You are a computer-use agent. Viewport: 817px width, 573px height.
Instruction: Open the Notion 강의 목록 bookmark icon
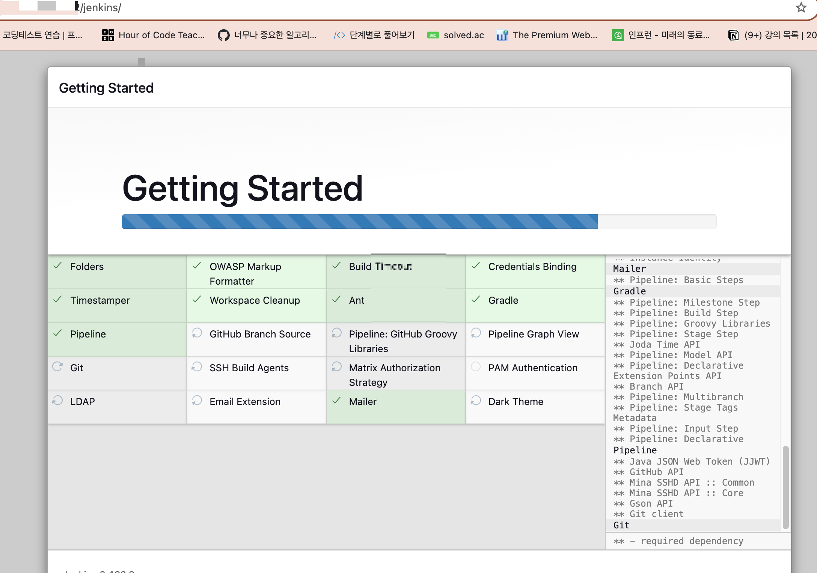(733, 35)
